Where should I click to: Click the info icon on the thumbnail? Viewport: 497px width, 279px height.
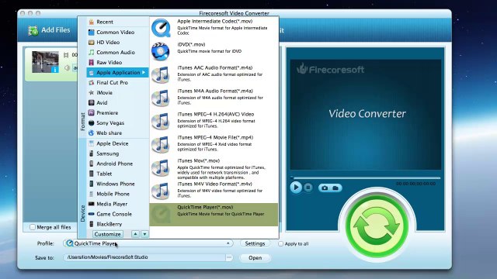[x=54, y=70]
